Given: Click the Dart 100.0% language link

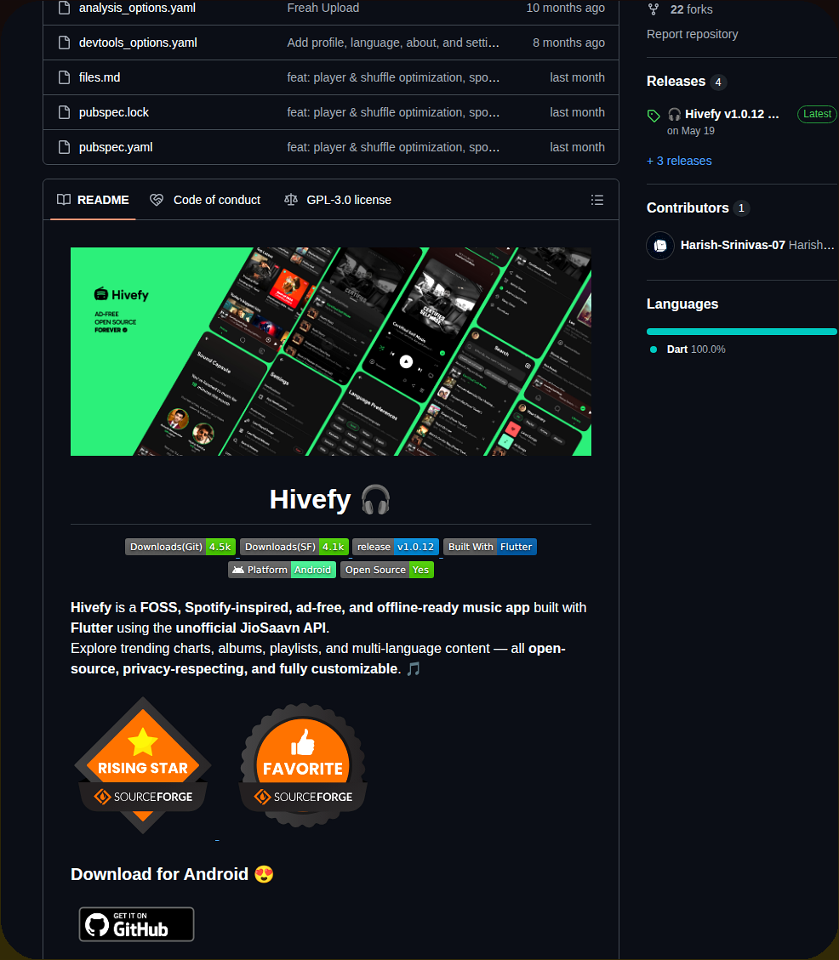Looking at the screenshot, I should click(x=695, y=349).
